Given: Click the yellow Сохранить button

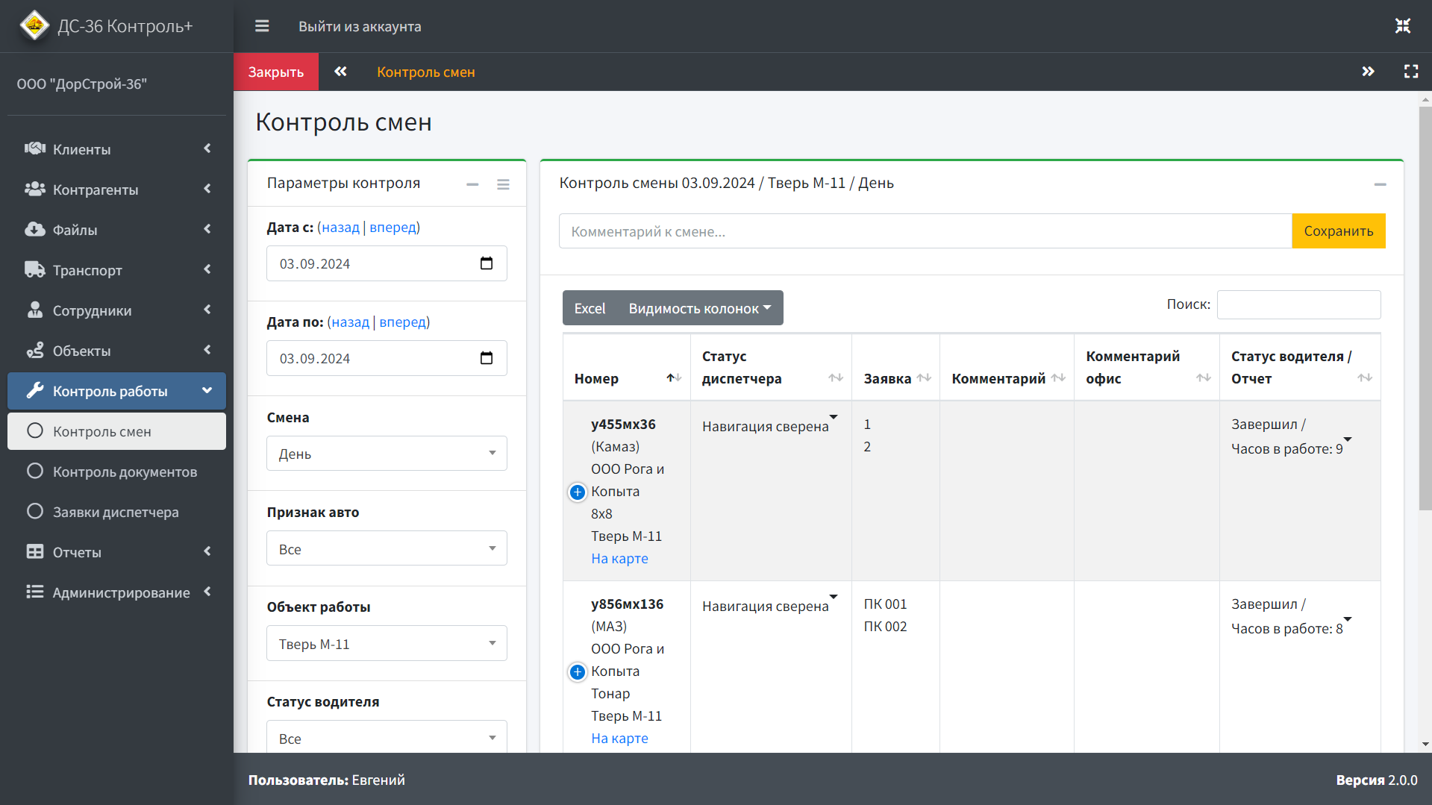Looking at the screenshot, I should point(1338,231).
